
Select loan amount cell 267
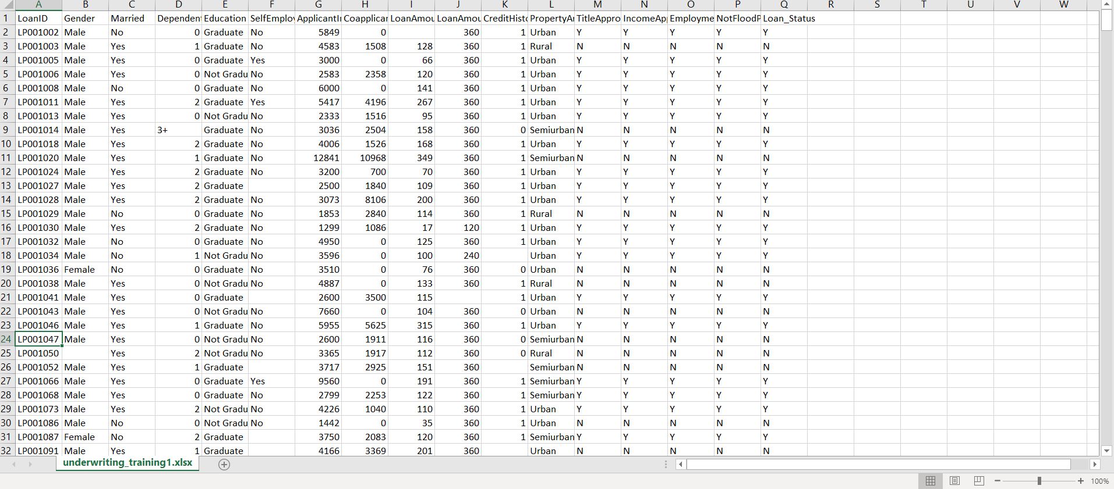pyautogui.click(x=411, y=102)
